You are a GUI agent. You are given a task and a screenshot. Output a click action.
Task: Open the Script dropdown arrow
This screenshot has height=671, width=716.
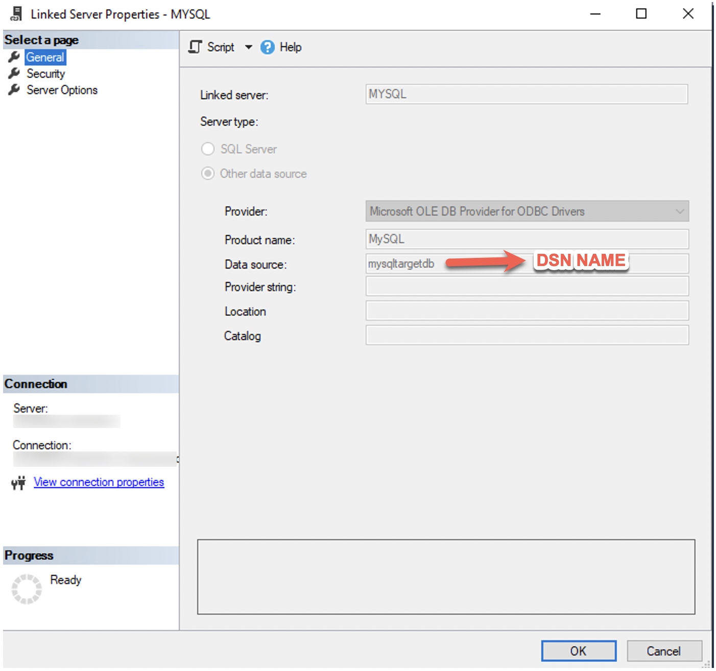[x=249, y=47]
